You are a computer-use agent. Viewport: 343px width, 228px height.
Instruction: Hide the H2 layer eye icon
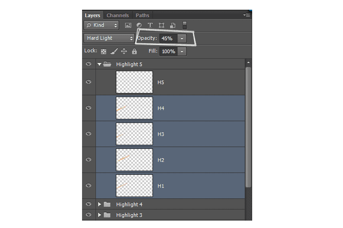89,160
